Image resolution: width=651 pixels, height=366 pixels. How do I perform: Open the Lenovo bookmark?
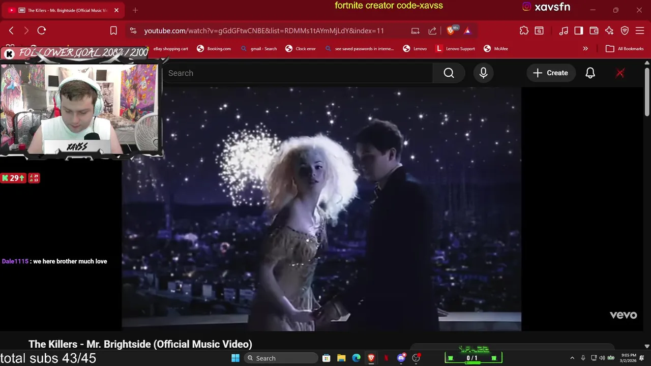tap(415, 49)
